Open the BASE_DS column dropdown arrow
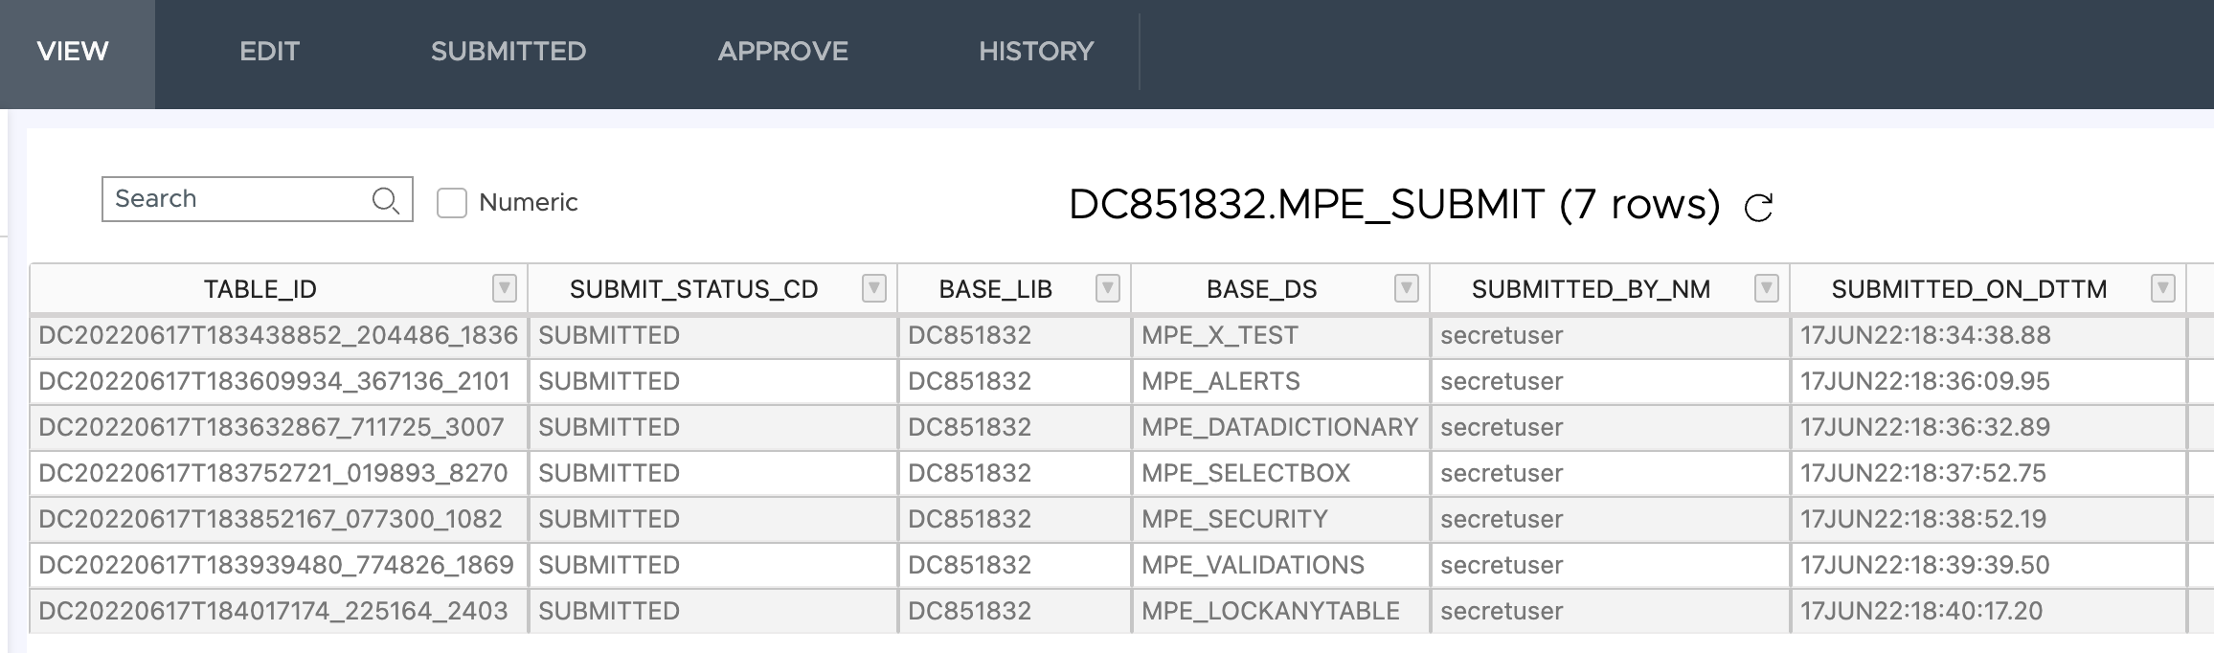 click(x=1406, y=288)
